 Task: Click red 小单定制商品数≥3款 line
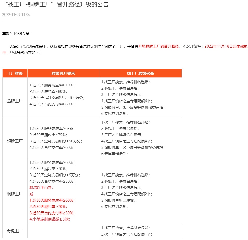(50, 219)
